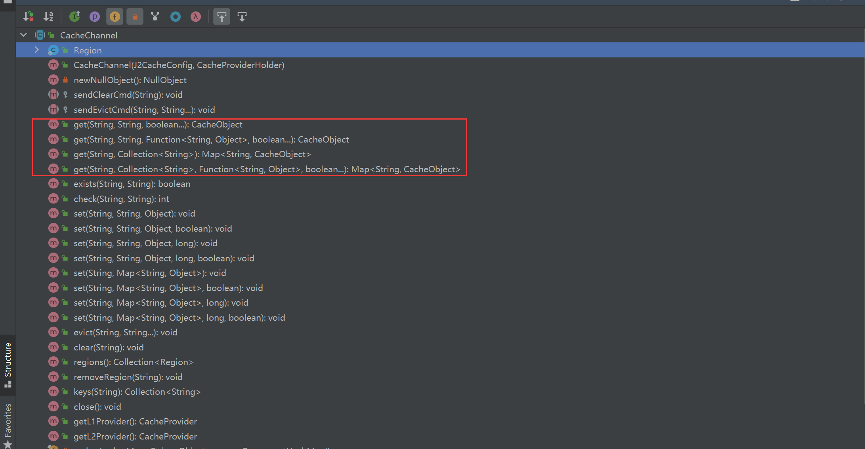Select set(String, String, Object): void
Viewport: 865px width, 449px height.
(x=134, y=213)
